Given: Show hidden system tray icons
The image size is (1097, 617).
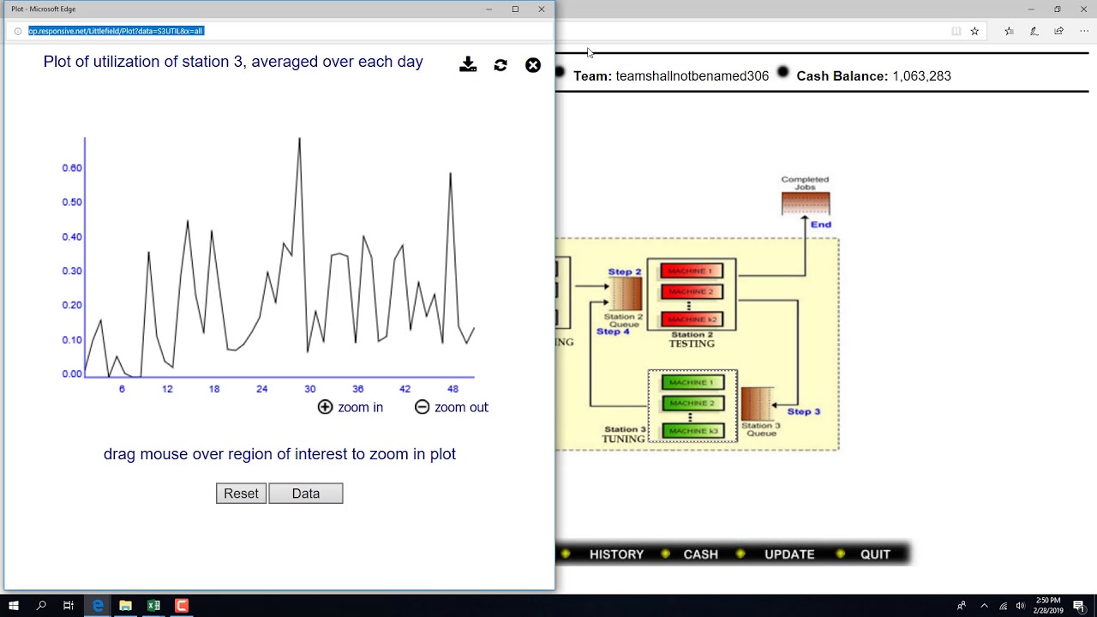Looking at the screenshot, I should [x=984, y=606].
